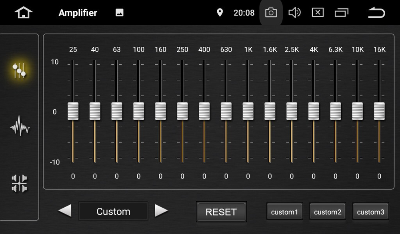The height and width of the screenshot is (234, 400).
Task: Click the Custom preset name field
Action: [113, 211]
